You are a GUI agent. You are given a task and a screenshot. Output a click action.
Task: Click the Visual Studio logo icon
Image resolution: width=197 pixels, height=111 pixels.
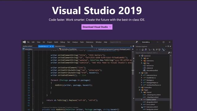click(x=24, y=42)
